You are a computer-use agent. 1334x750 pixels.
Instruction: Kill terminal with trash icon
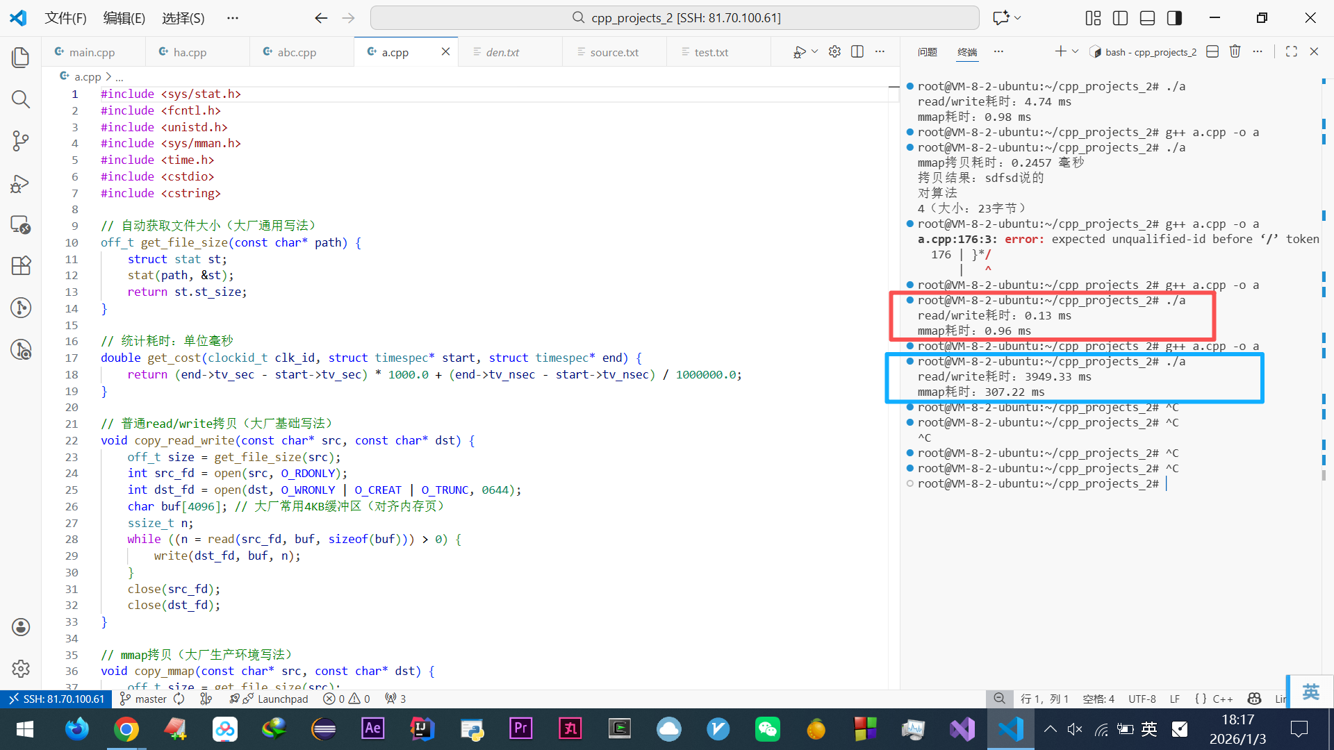[1235, 52]
